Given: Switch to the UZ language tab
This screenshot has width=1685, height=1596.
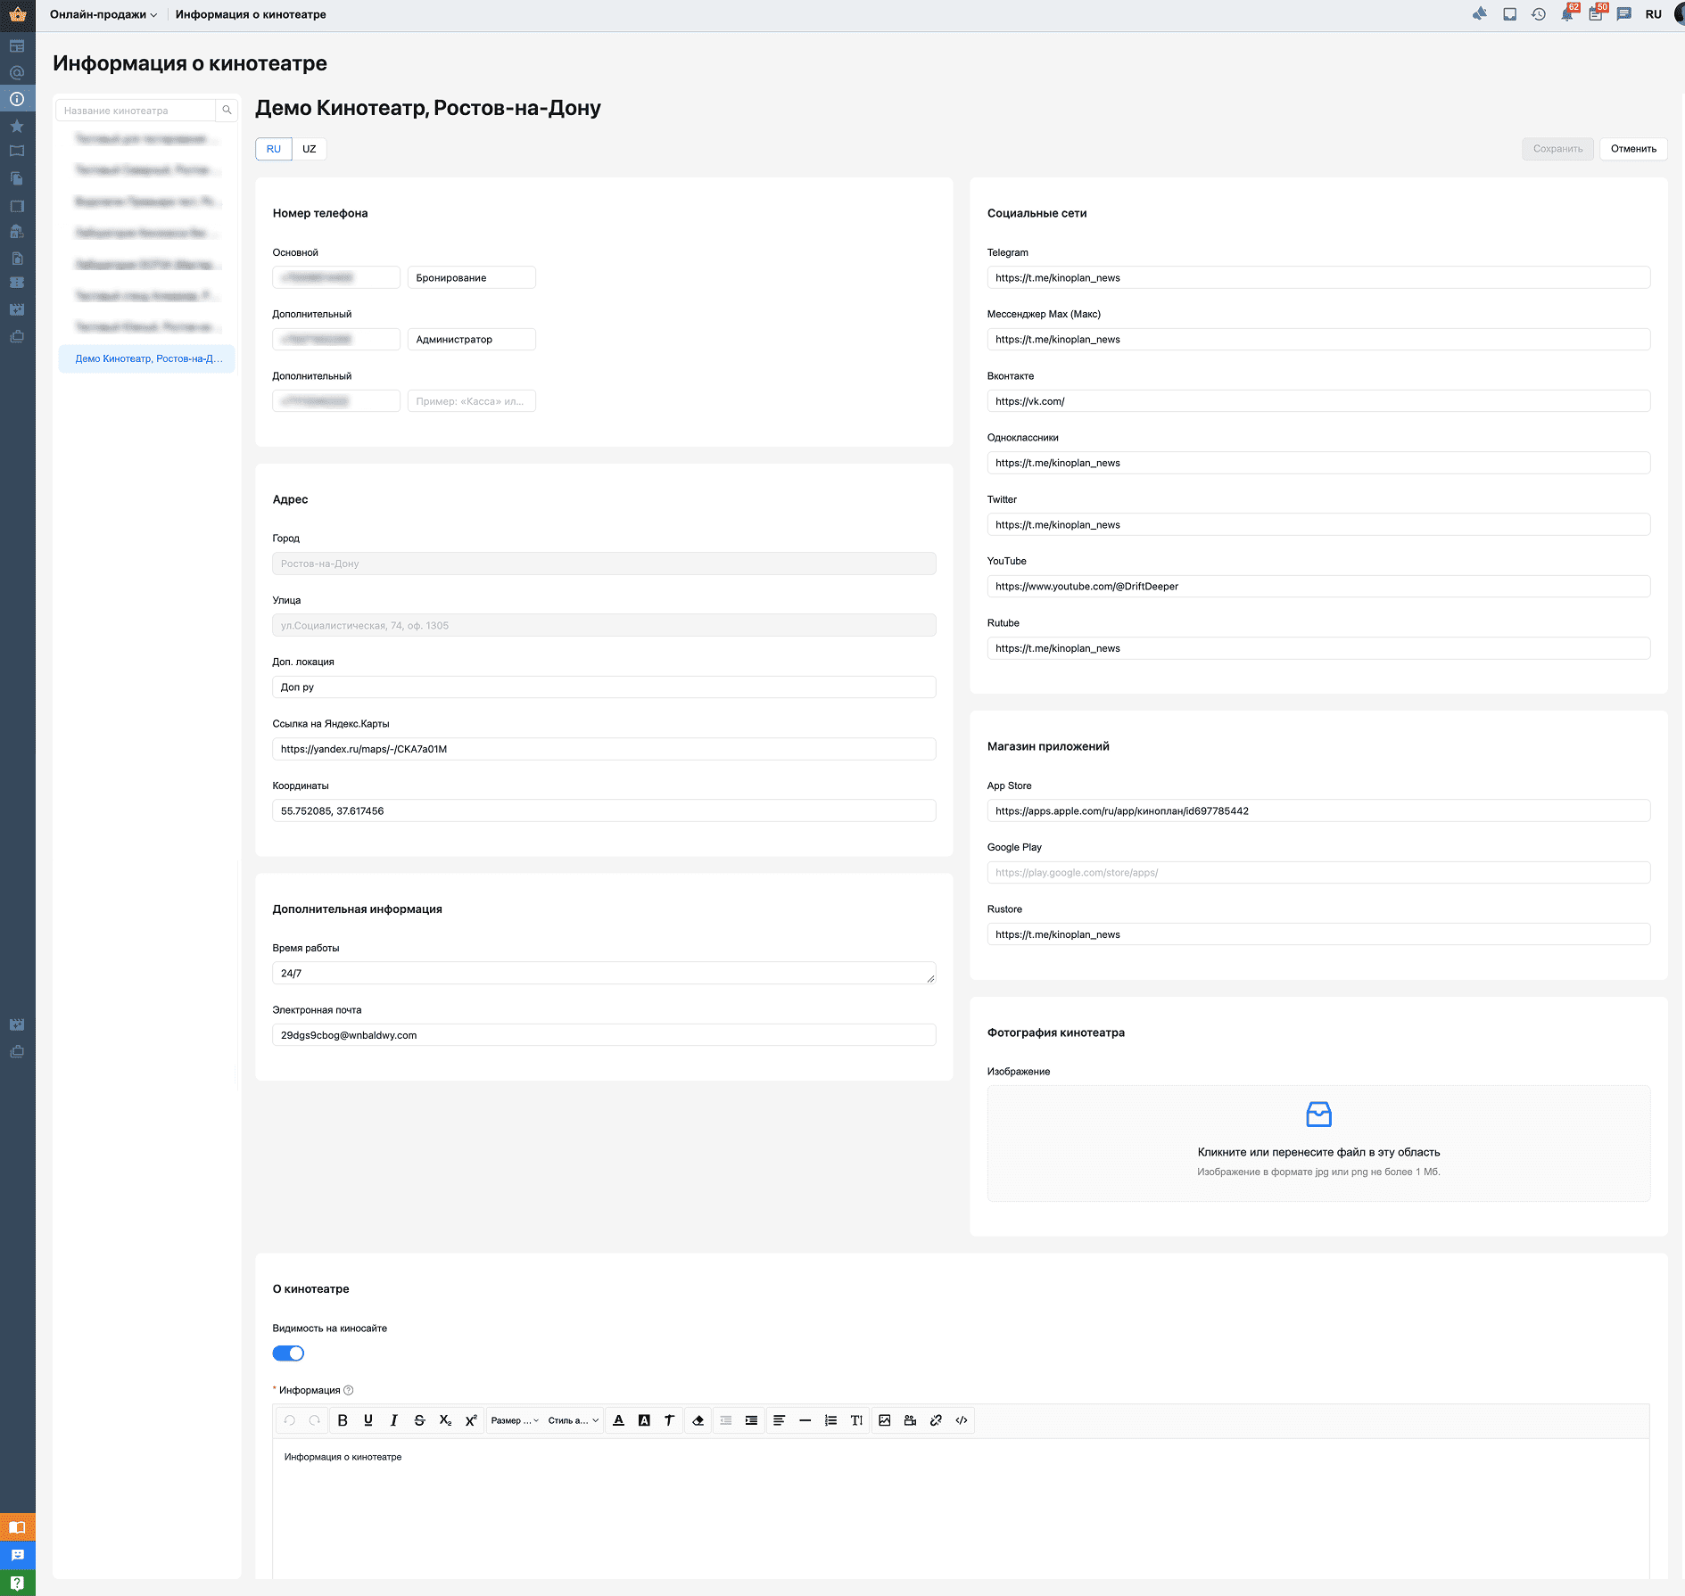Looking at the screenshot, I should (x=309, y=149).
